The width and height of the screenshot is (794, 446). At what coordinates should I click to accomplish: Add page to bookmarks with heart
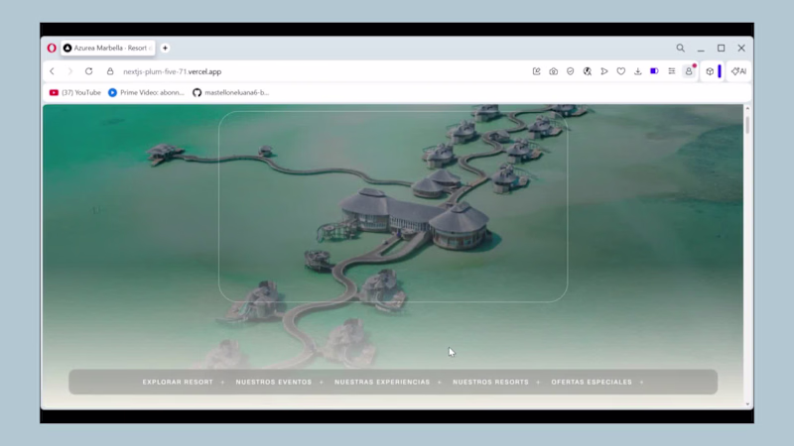(x=621, y=71)
